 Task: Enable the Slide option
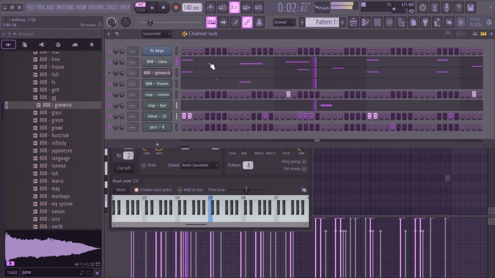click(x=143, y=165)
